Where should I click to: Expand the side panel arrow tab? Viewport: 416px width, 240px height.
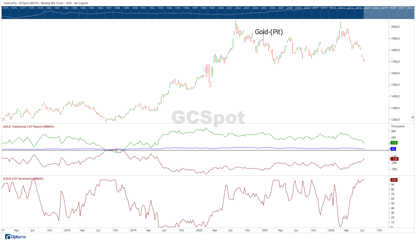[413, 117]
